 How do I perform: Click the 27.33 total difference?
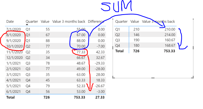pyautogui.click(x=100, y=97)
